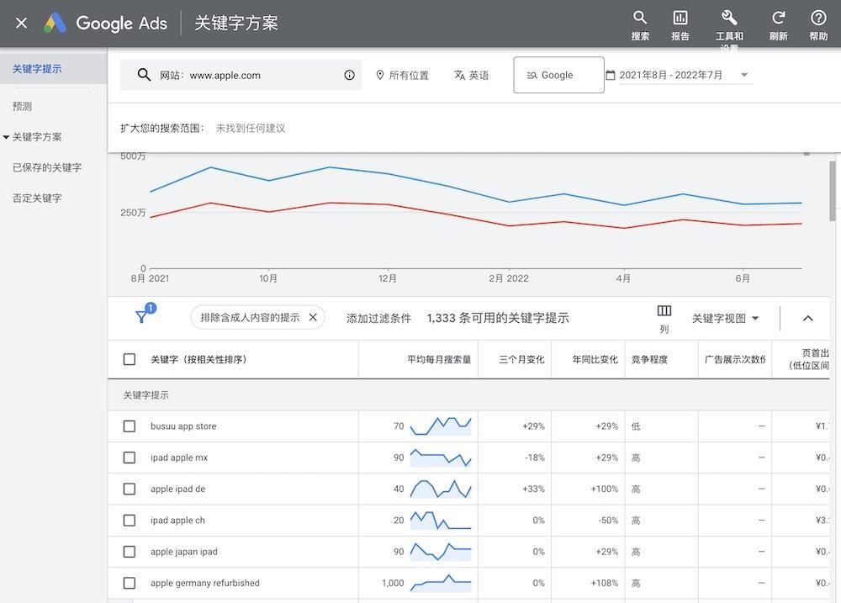Sort by 竞争程度 column
Viewport: 841px width, 603px height.
(649, 359)
